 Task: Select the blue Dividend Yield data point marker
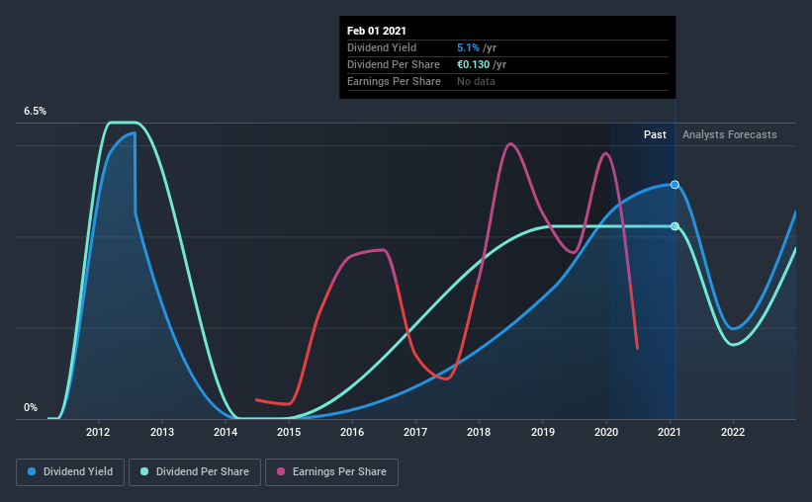click(675, 185)
